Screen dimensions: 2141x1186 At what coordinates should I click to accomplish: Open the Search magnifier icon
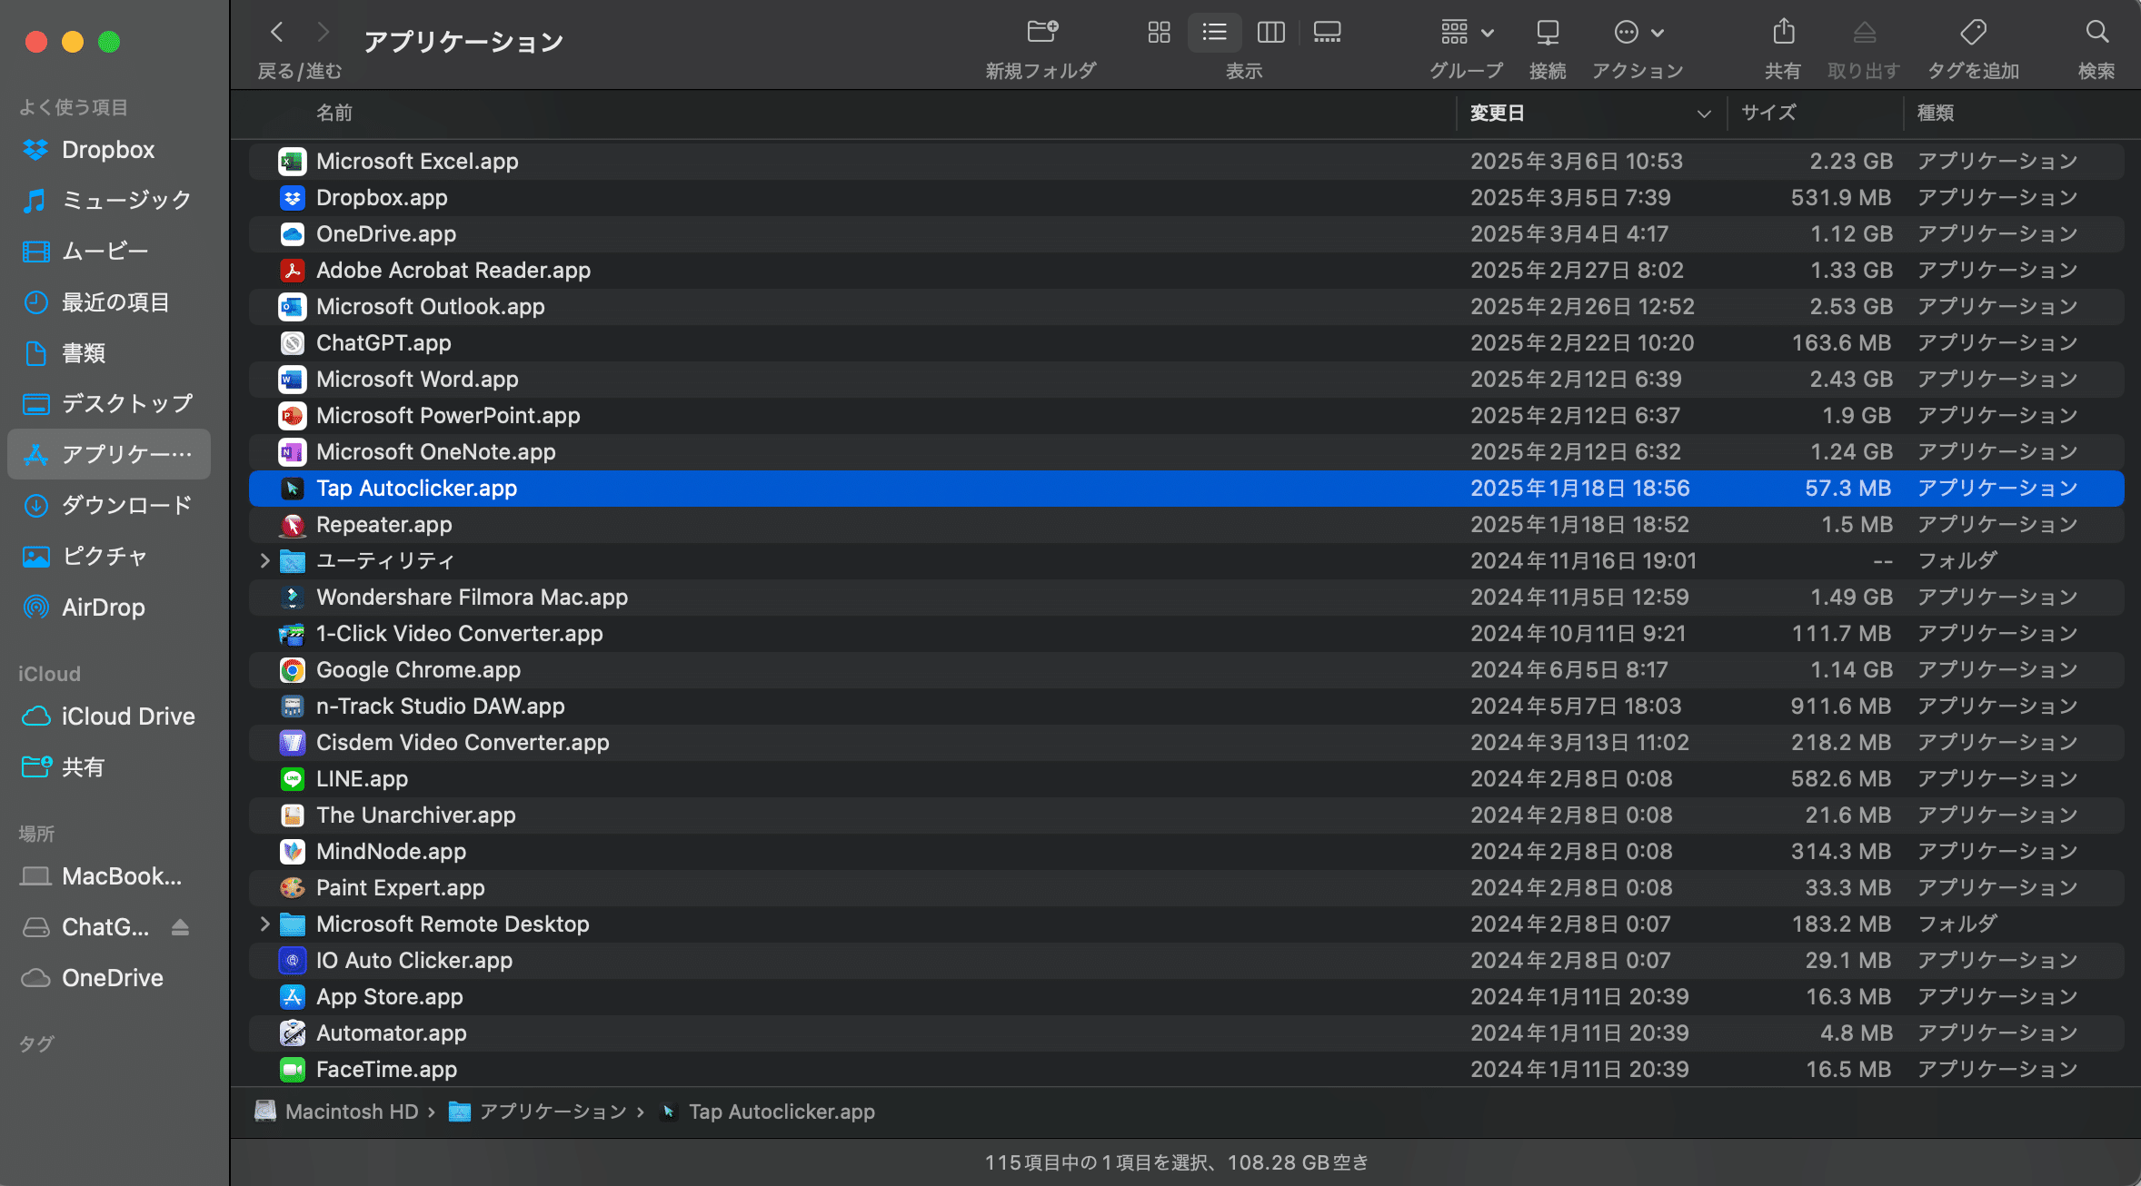click(x=2096, y=33)
